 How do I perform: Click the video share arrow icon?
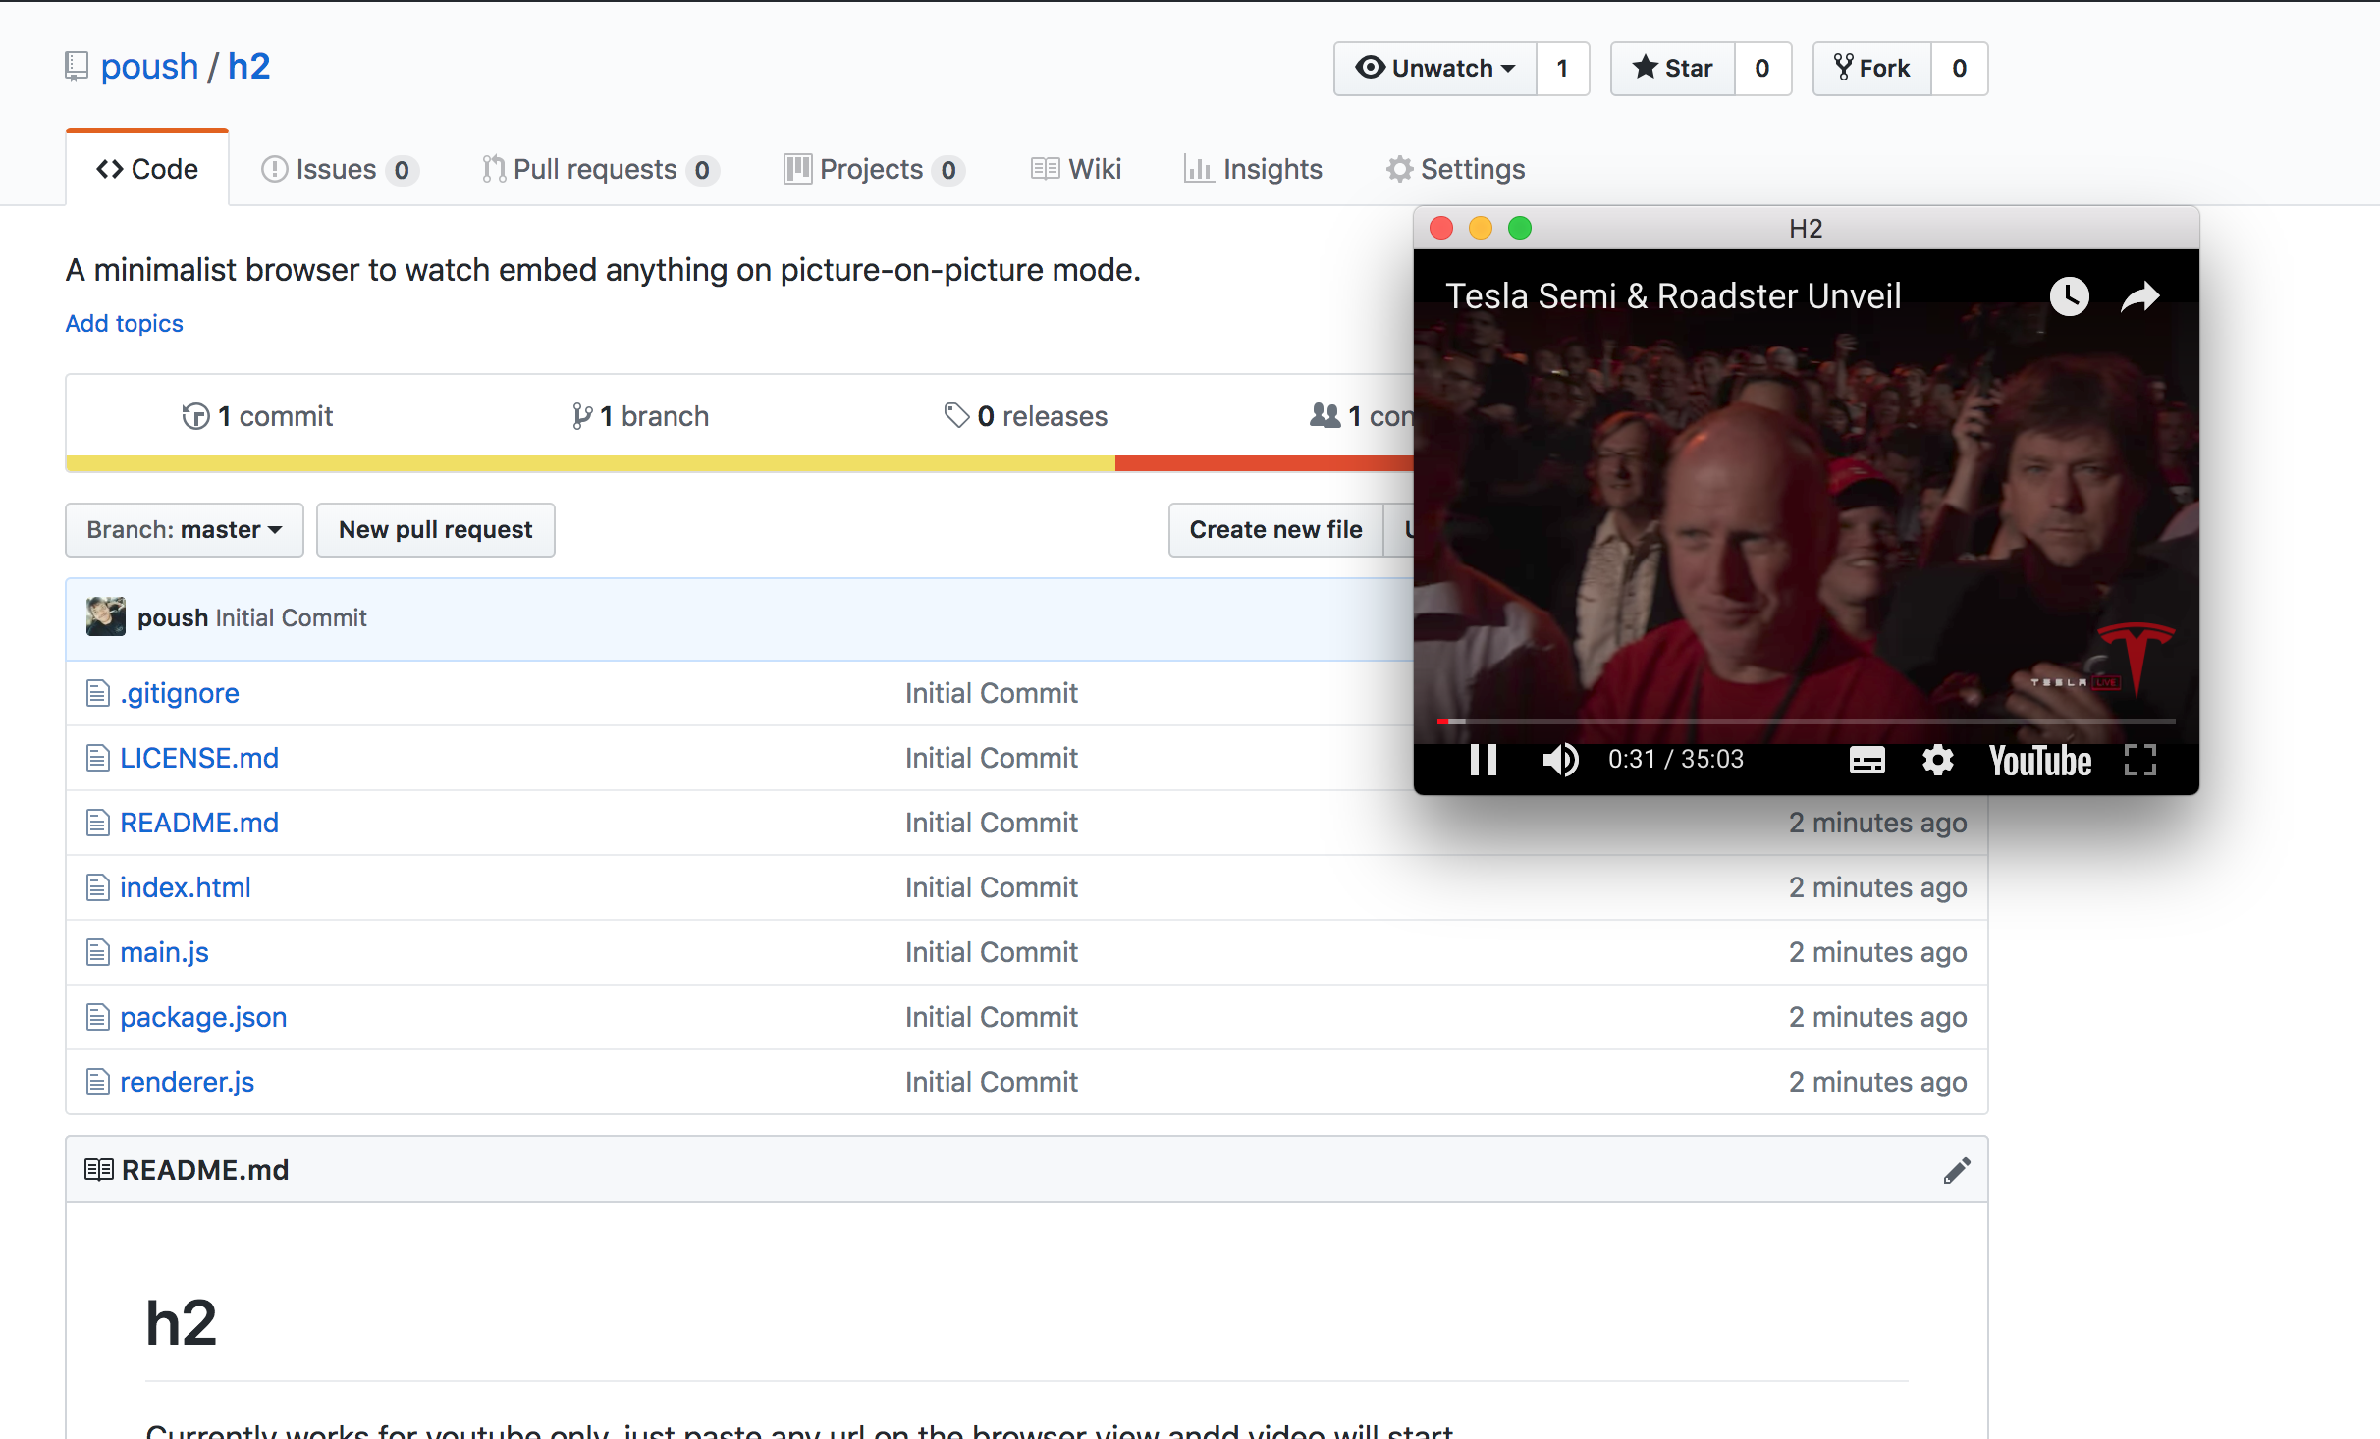pos(2140,296)
